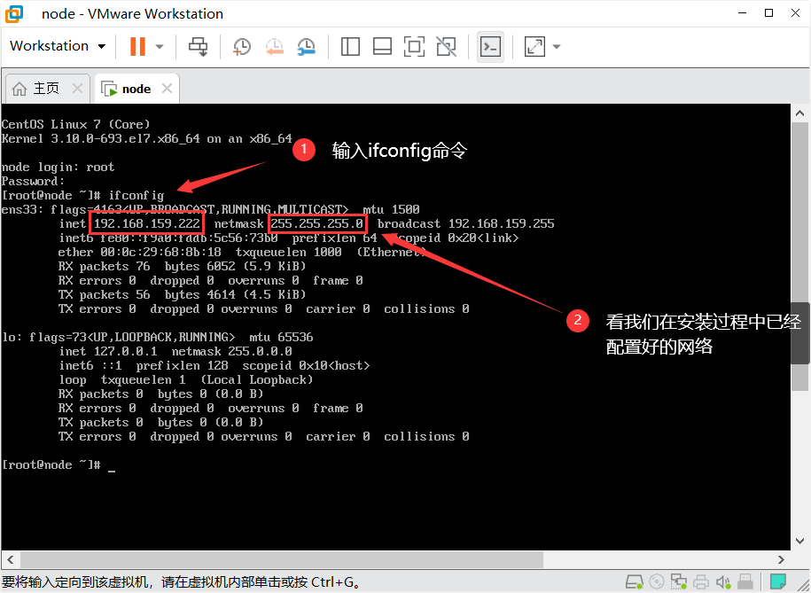Click the CD/DVD drive status icon

click(657, 582)
